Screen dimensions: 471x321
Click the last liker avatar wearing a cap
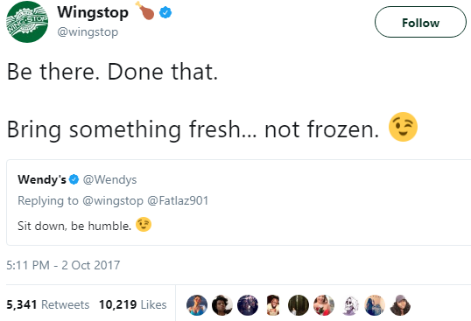click(400, 305)
